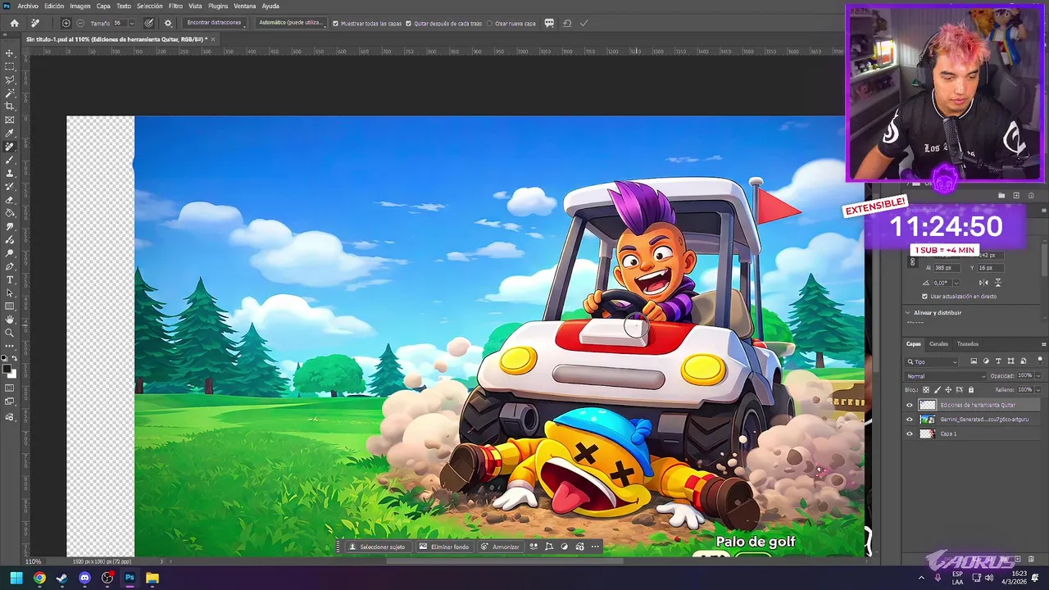1049x590 pixels.
Task: Click 'Seleccionar sujeto' button
Action: click(377, 547)
